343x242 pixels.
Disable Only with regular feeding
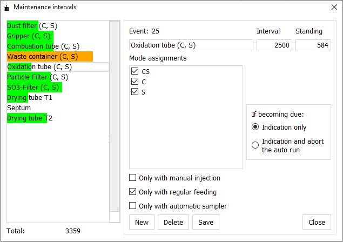(x=133, y=192)
